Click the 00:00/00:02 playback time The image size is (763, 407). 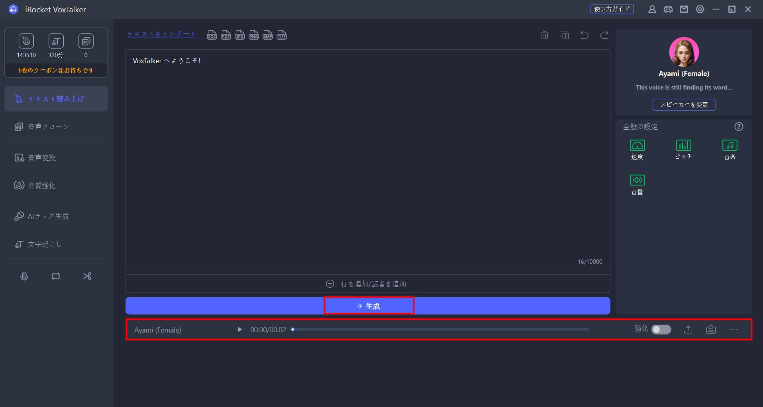pos(268,330)
